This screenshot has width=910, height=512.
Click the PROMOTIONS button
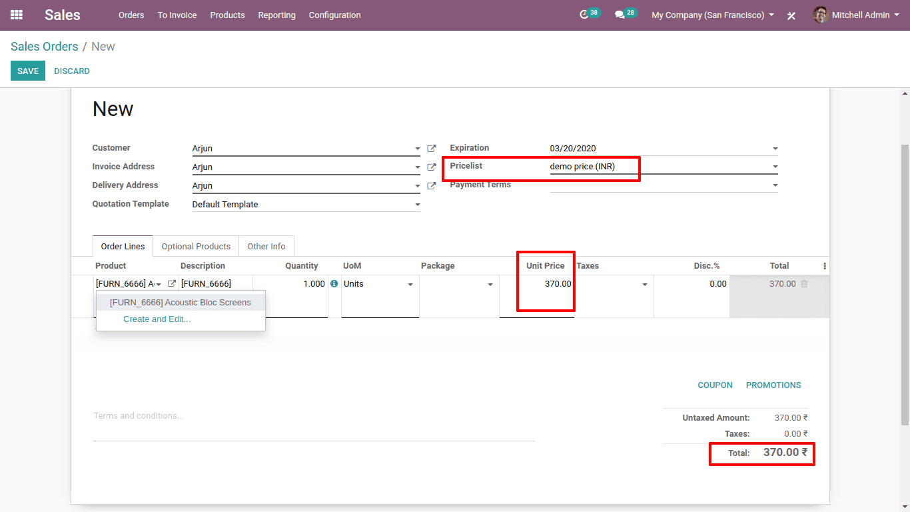[x=773, y=385]
